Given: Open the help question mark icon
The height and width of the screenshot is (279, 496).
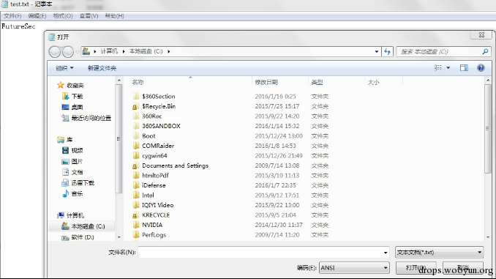Looking at the screenshot, I should click(481, 68).
